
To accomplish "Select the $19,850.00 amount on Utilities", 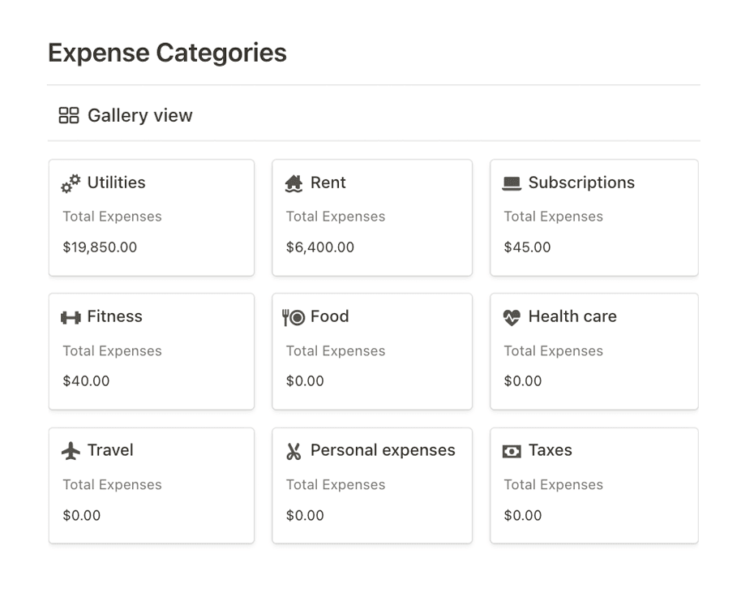I will click(100, 247).
